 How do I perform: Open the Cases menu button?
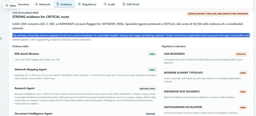(x=10, y=5)
